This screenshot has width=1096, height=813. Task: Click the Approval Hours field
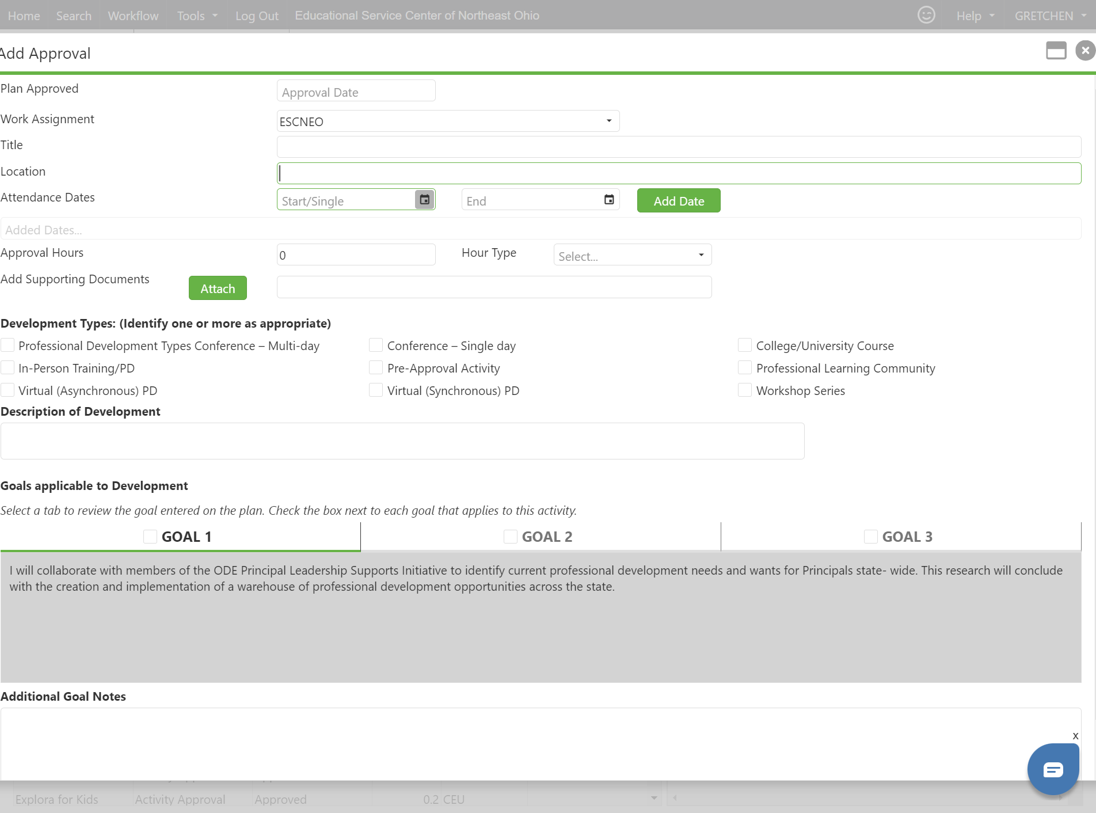(356, 254)
